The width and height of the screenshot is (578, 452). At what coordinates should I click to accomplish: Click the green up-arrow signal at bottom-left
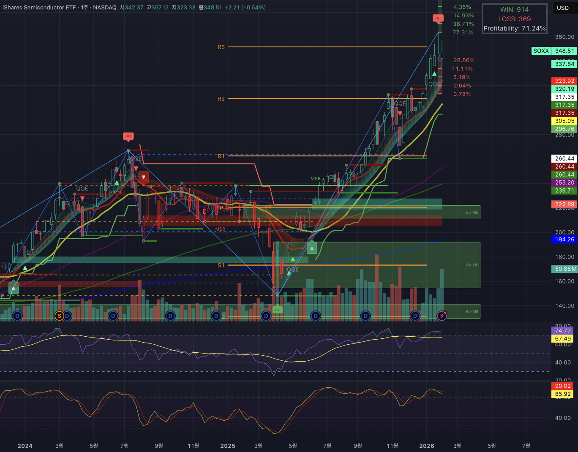(14, 289)
